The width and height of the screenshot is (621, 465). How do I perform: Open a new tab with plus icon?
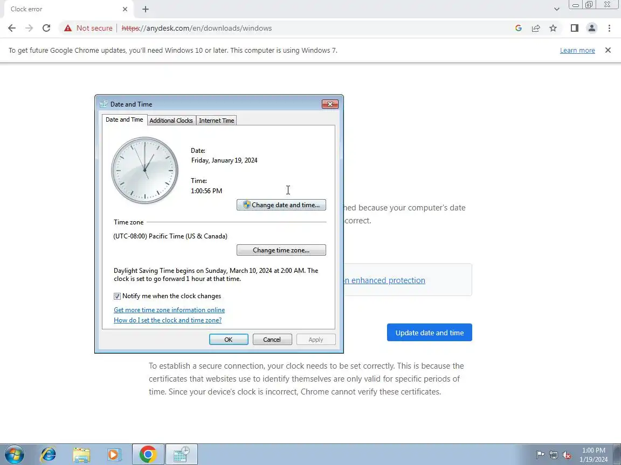pos(146,9)
